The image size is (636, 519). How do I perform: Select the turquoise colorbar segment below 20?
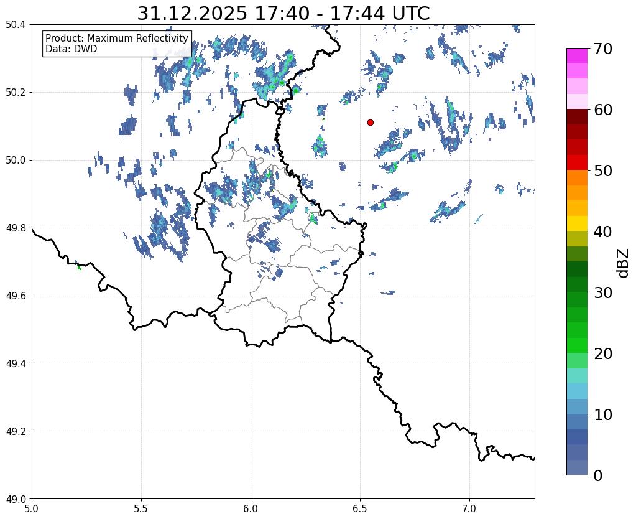pyautogui.click(x=577, y=376)
